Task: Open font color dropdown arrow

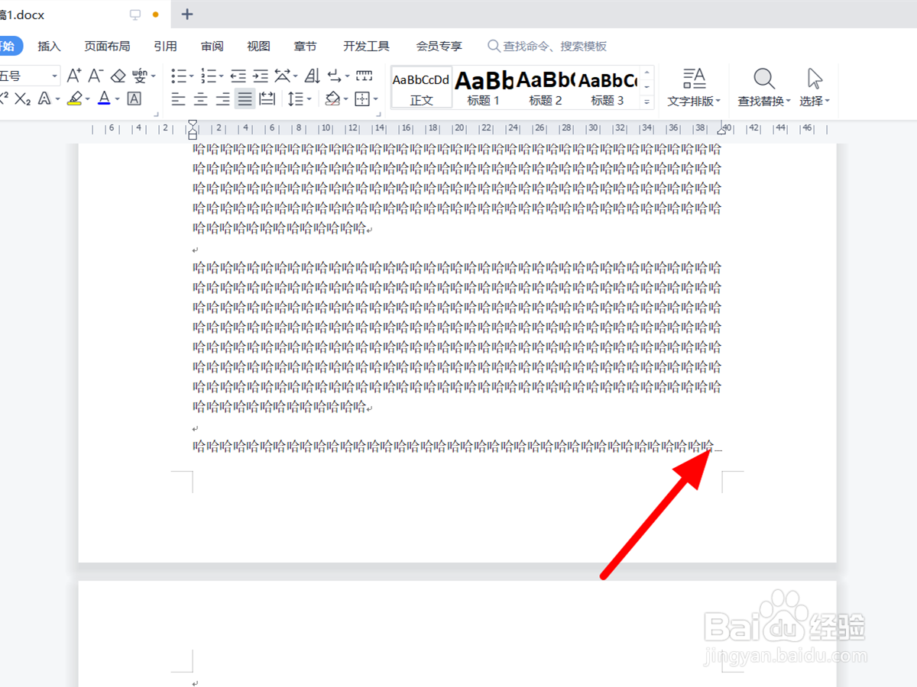Action: [116, 99]
